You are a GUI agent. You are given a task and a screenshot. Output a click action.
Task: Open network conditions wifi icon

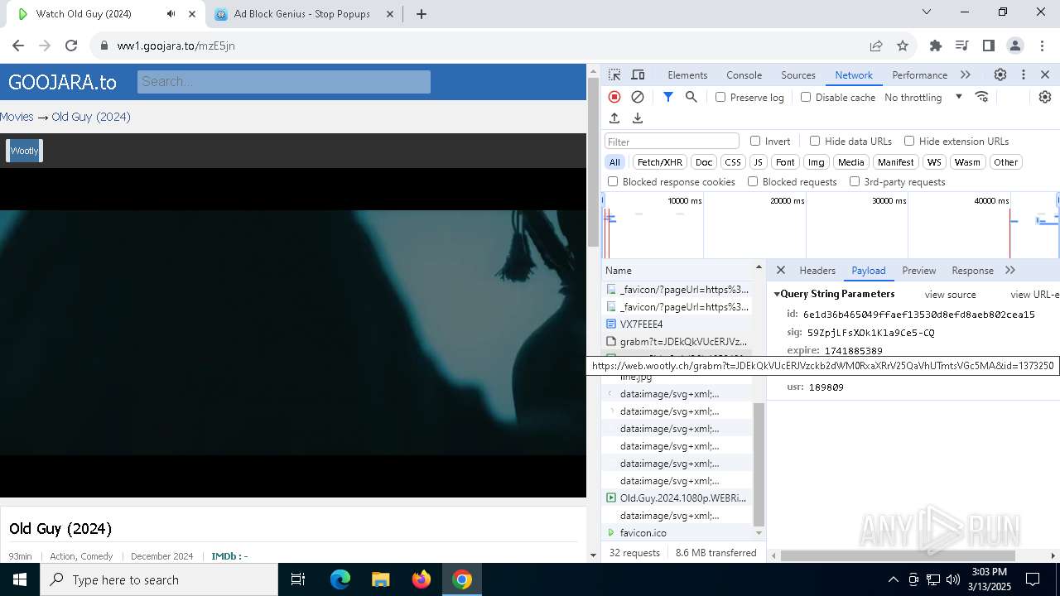click(x=982, y=97)
